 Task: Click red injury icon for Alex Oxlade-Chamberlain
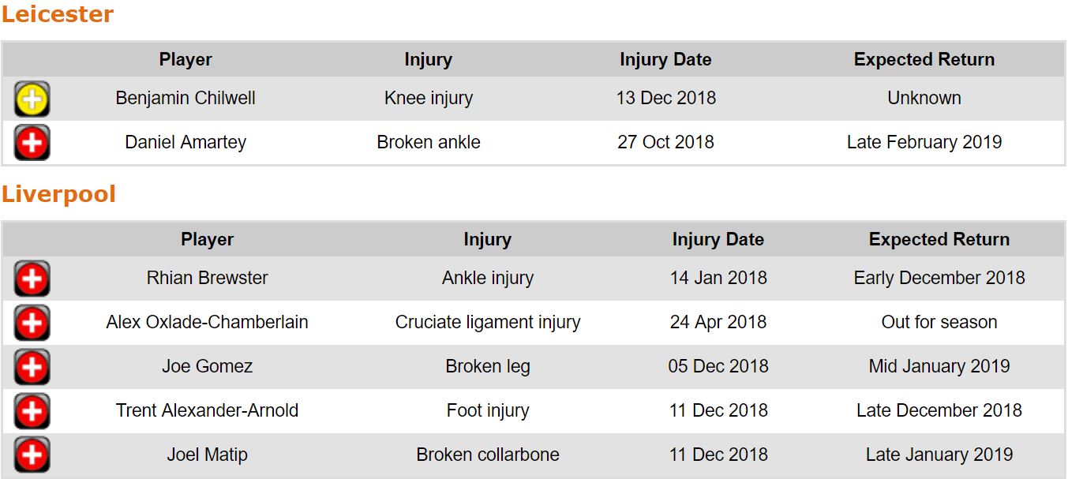tap(32, 323)
